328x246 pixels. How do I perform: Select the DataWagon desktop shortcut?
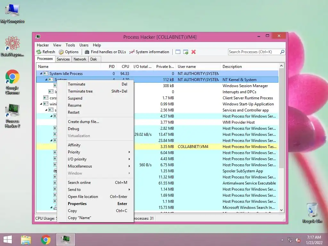(x=12, y=46)
